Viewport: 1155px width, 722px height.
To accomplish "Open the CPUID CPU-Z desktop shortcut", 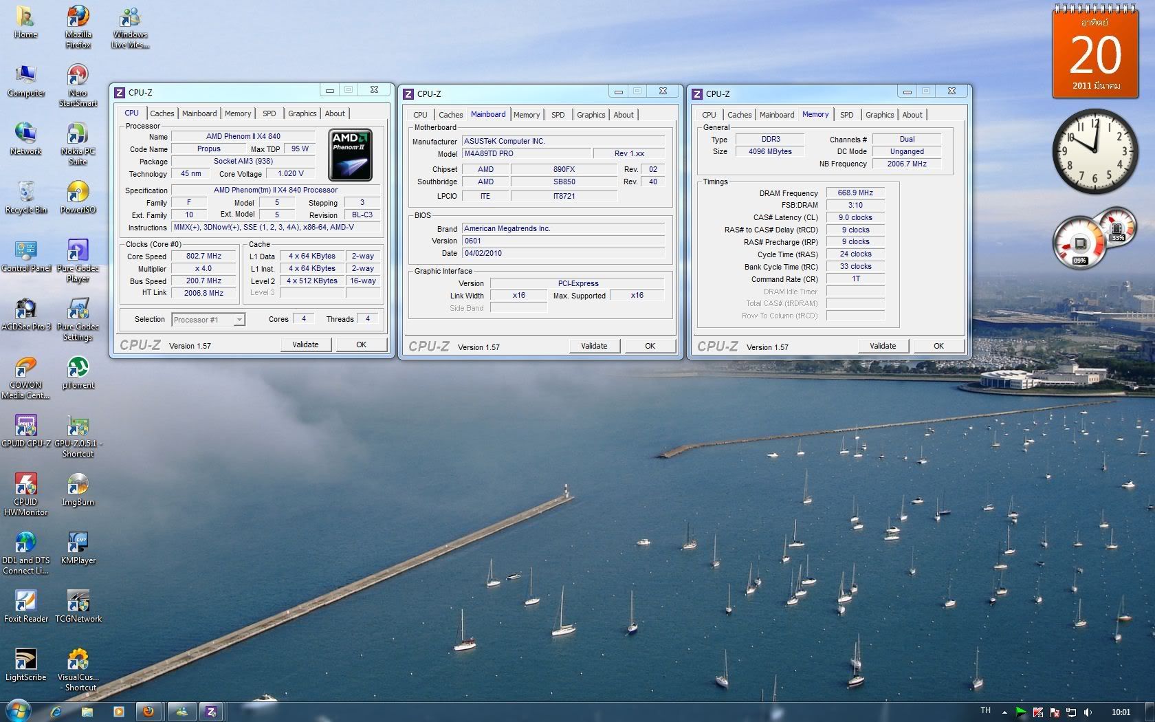I will click(26, 428).
